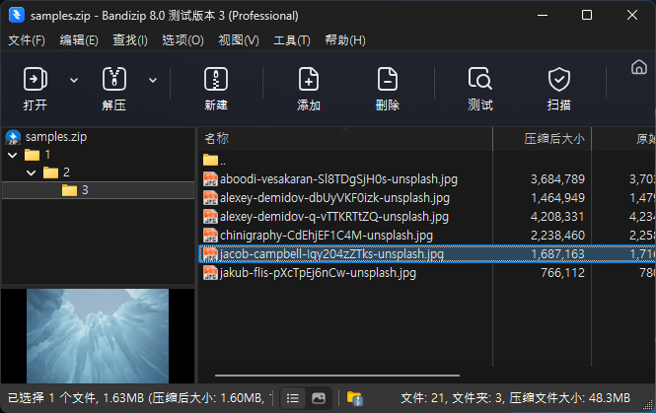Click the Delete (删除) toolbar icon

click(x=388, y=80)
